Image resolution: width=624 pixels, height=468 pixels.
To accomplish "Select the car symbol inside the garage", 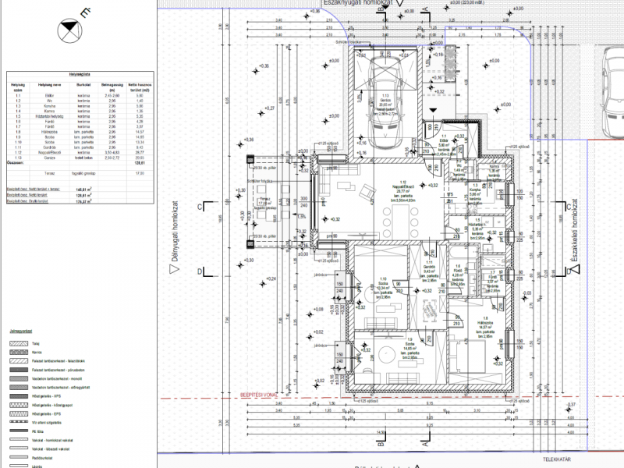I will 385,102.
